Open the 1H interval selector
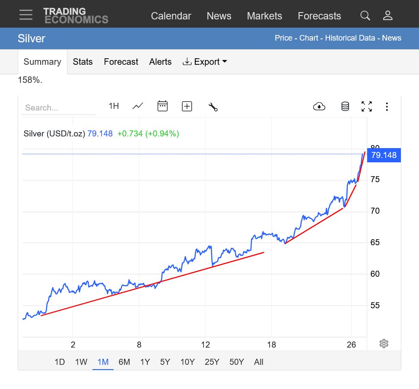The height and width of the screenshot is (389, 419). point(114,106)
